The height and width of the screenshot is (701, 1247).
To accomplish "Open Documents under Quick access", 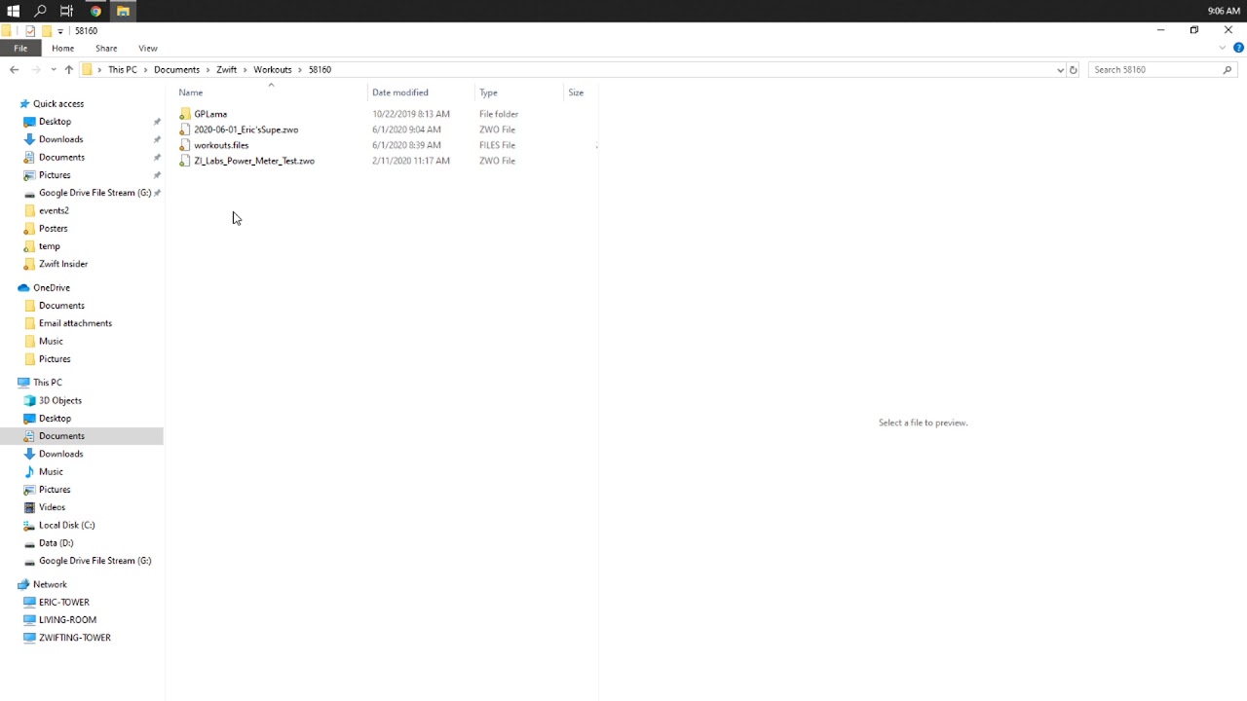I will pos(61,157).
